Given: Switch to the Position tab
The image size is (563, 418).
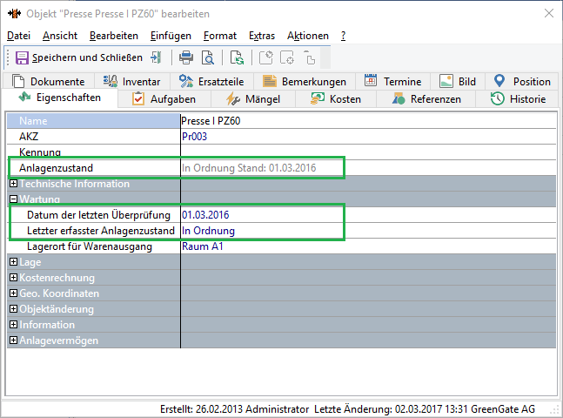Looking at the screenshot, I should click(x=522, y=81).
